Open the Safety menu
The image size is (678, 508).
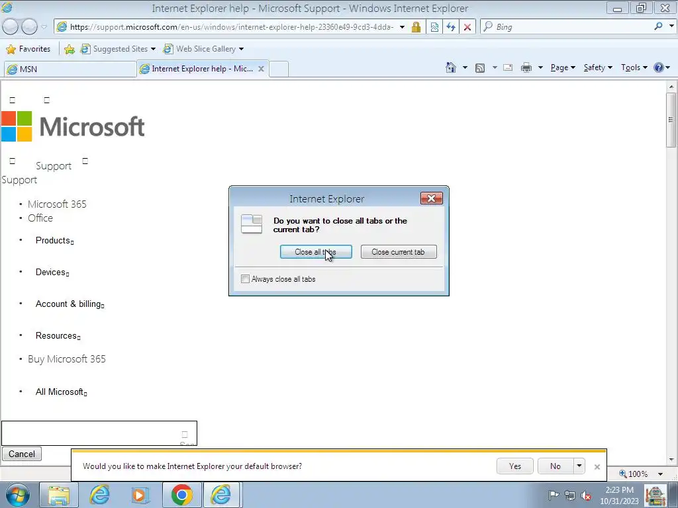(598, 67)
